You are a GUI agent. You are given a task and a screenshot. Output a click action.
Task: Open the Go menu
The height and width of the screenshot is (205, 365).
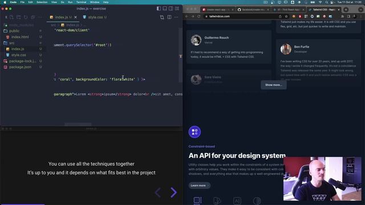click(x=62, y=2)
